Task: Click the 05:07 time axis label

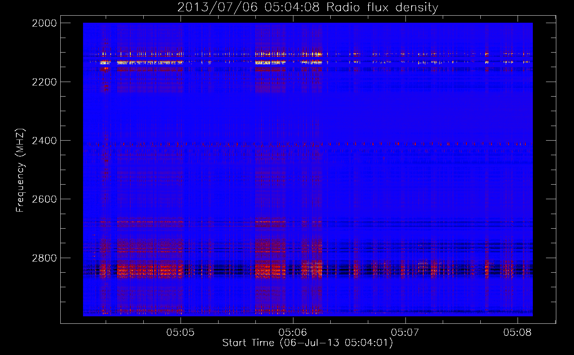Action: click(405, 332)
